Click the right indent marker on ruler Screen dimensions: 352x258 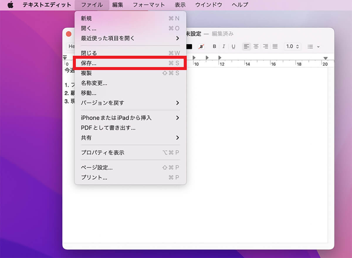(325, 58)
